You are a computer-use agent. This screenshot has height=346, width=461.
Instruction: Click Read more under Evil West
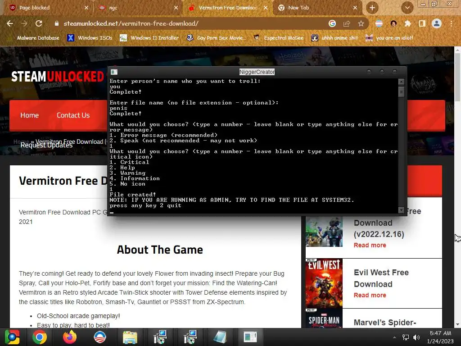point(370,295)
